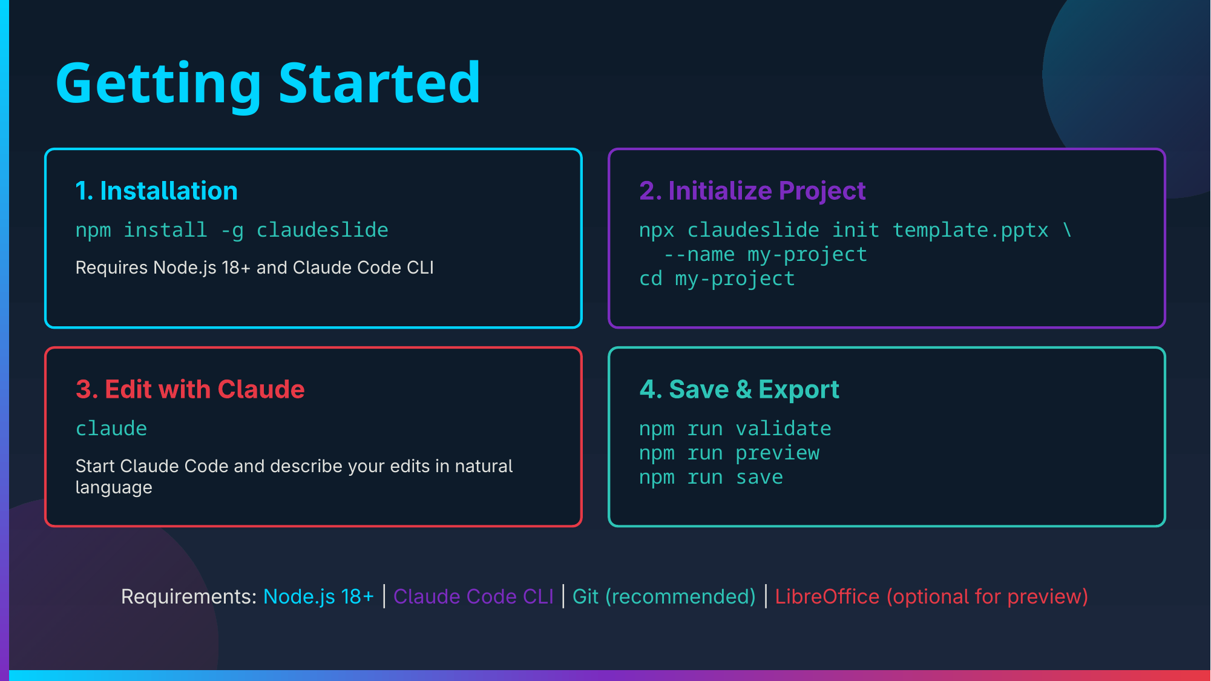Viewport: 1211px width, 681px height.
Task: Click the LibreOffice optional for preview text
Action: (931, 597)
